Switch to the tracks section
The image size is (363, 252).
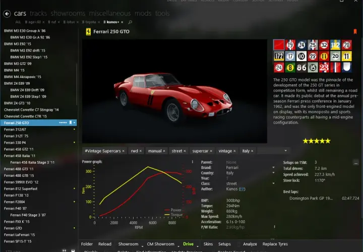[38, 14]
